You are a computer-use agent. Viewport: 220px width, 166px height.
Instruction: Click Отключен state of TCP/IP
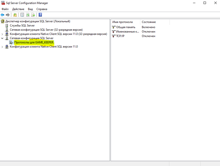pyautogui.click(x=149, y=36)
